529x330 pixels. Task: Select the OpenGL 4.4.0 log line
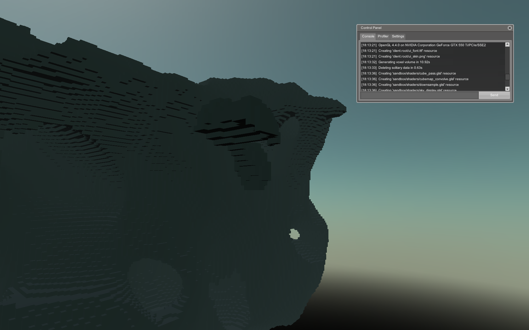click(x=432, y=45)
